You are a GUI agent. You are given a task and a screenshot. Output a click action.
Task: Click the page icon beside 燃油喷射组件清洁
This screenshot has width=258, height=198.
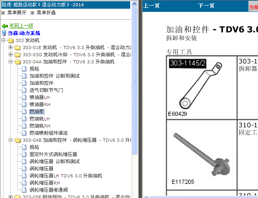(24, 133)
